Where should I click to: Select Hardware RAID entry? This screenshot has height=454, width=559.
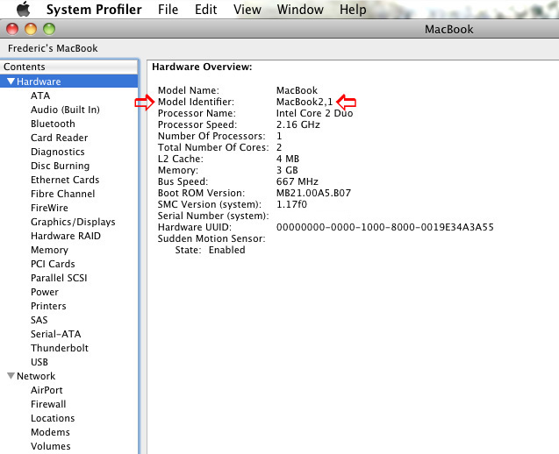(x=66, y=236)
